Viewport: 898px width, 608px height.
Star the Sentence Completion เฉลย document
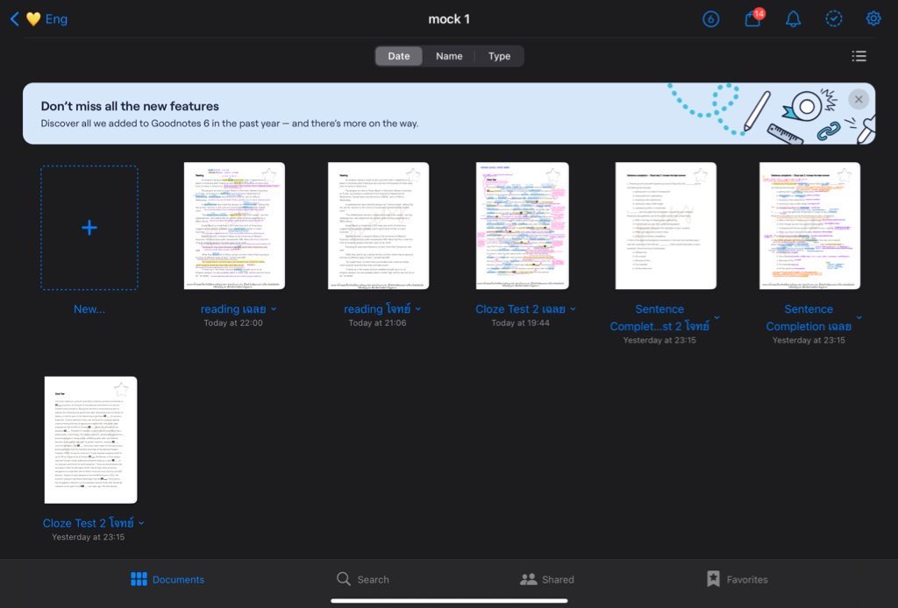(x=845, y=175)
